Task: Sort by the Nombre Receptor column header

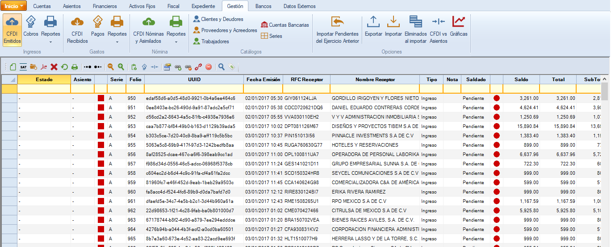Action: click(375, 79)
